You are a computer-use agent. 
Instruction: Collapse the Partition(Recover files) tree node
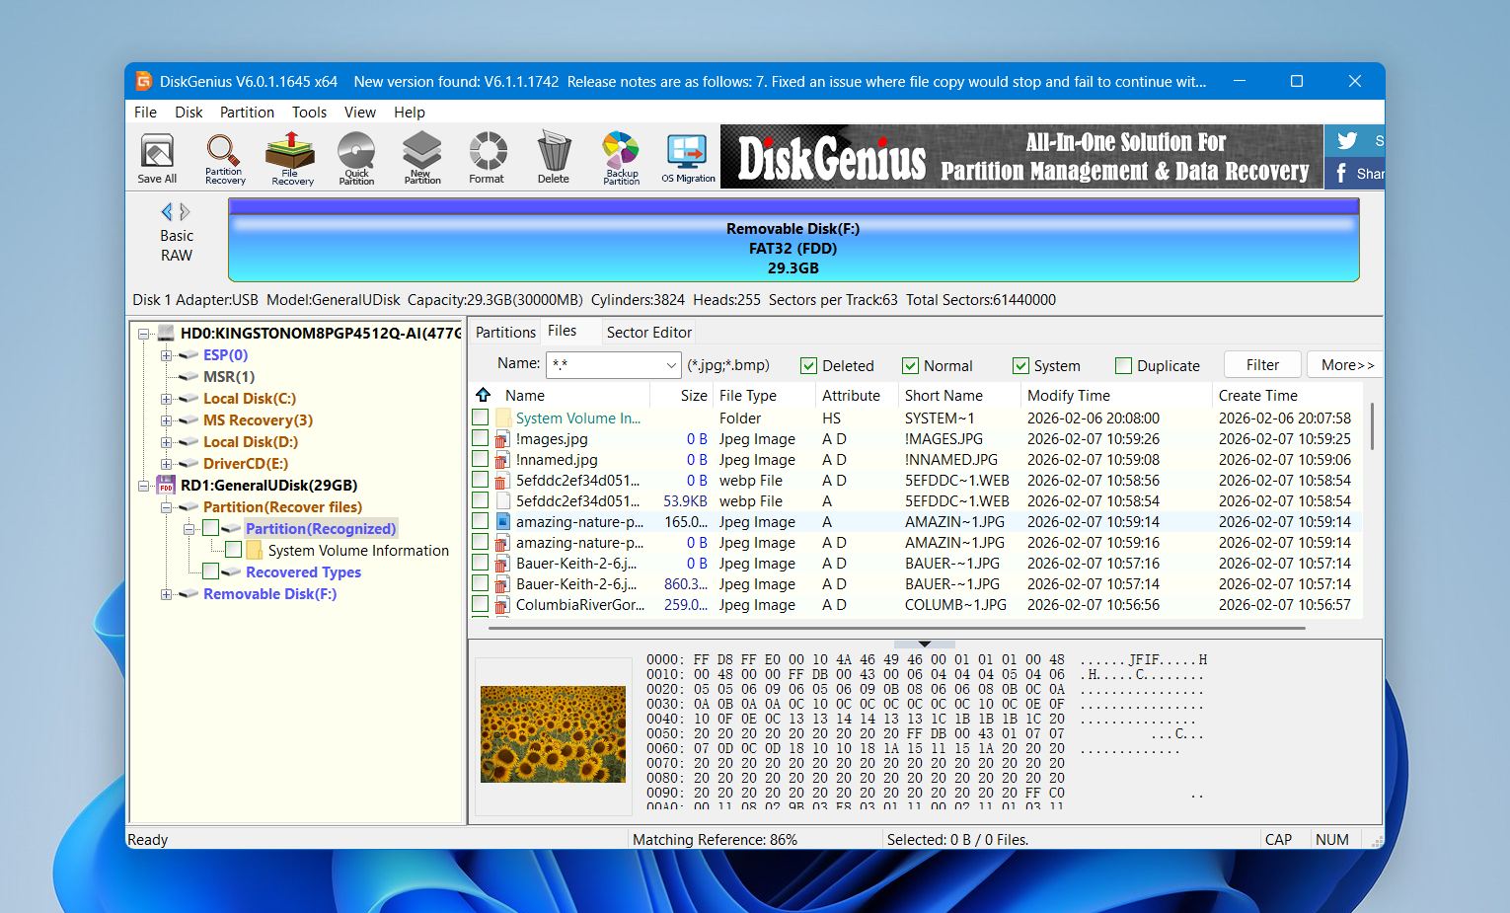(x=166, y=506)
